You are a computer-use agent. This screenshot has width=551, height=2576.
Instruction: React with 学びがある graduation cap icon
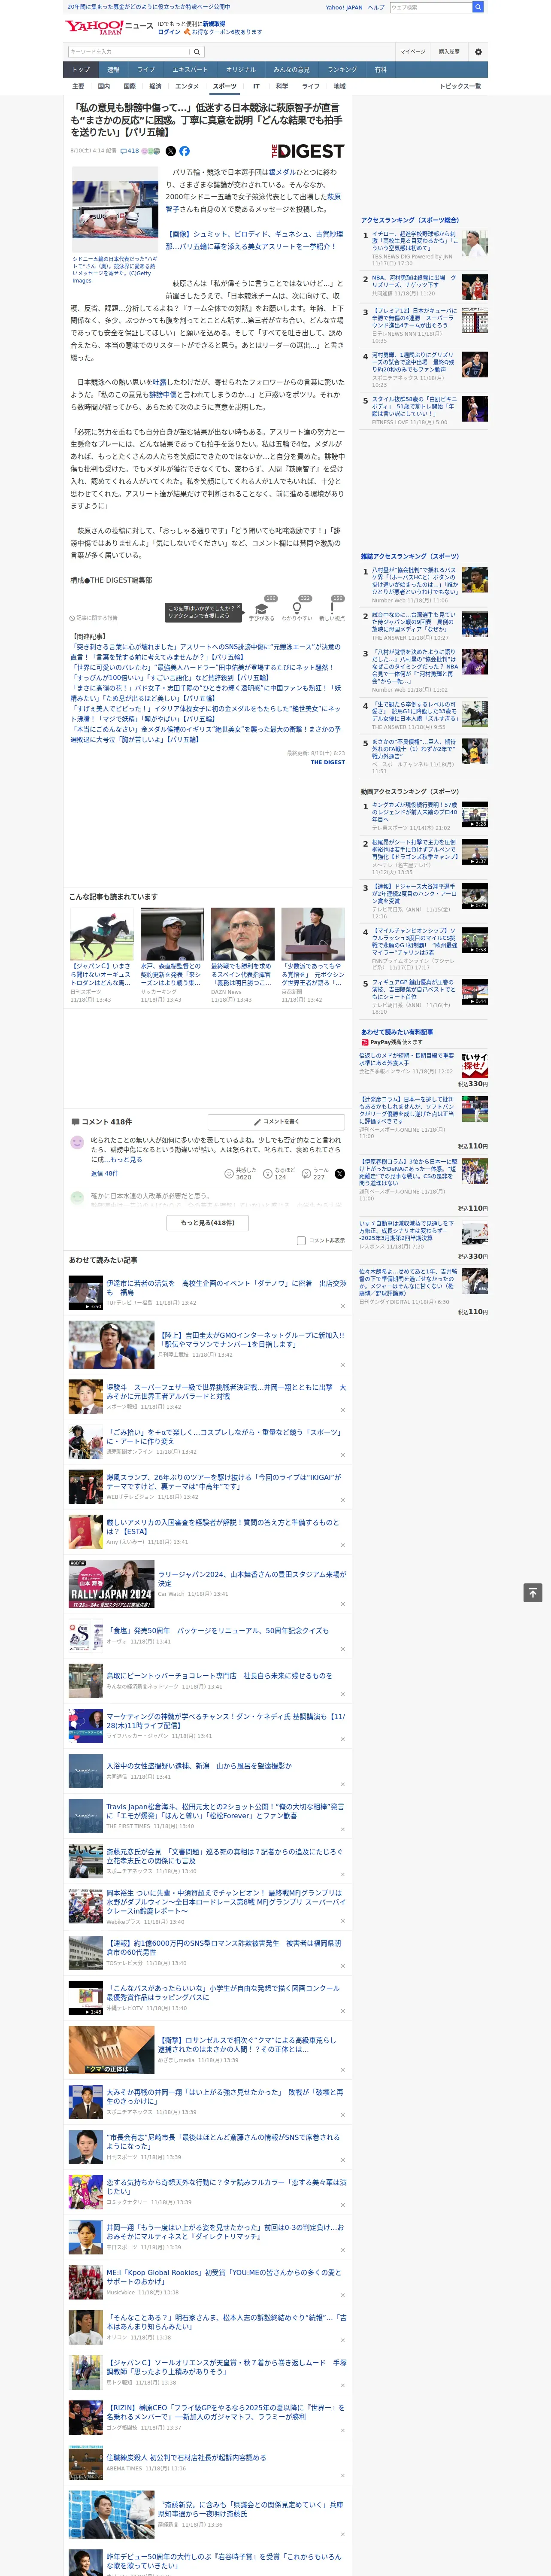[x=261, y=608]
